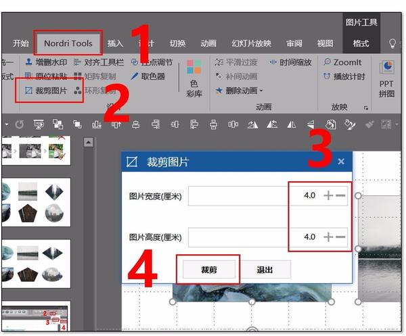Open the 对齐工具栏 alignment toolbar
This screenshot has width=406, height=336.
pos(99,62)
